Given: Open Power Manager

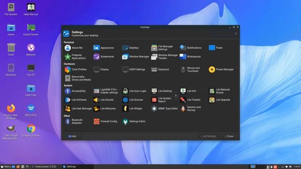Looking at the screenshot, I should pos(221,69).
